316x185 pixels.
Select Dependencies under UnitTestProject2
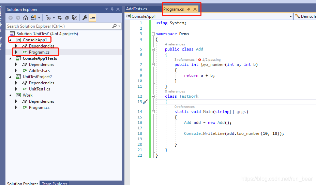42,83
